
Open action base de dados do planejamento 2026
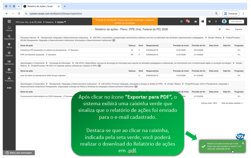[x=43, y=75]
